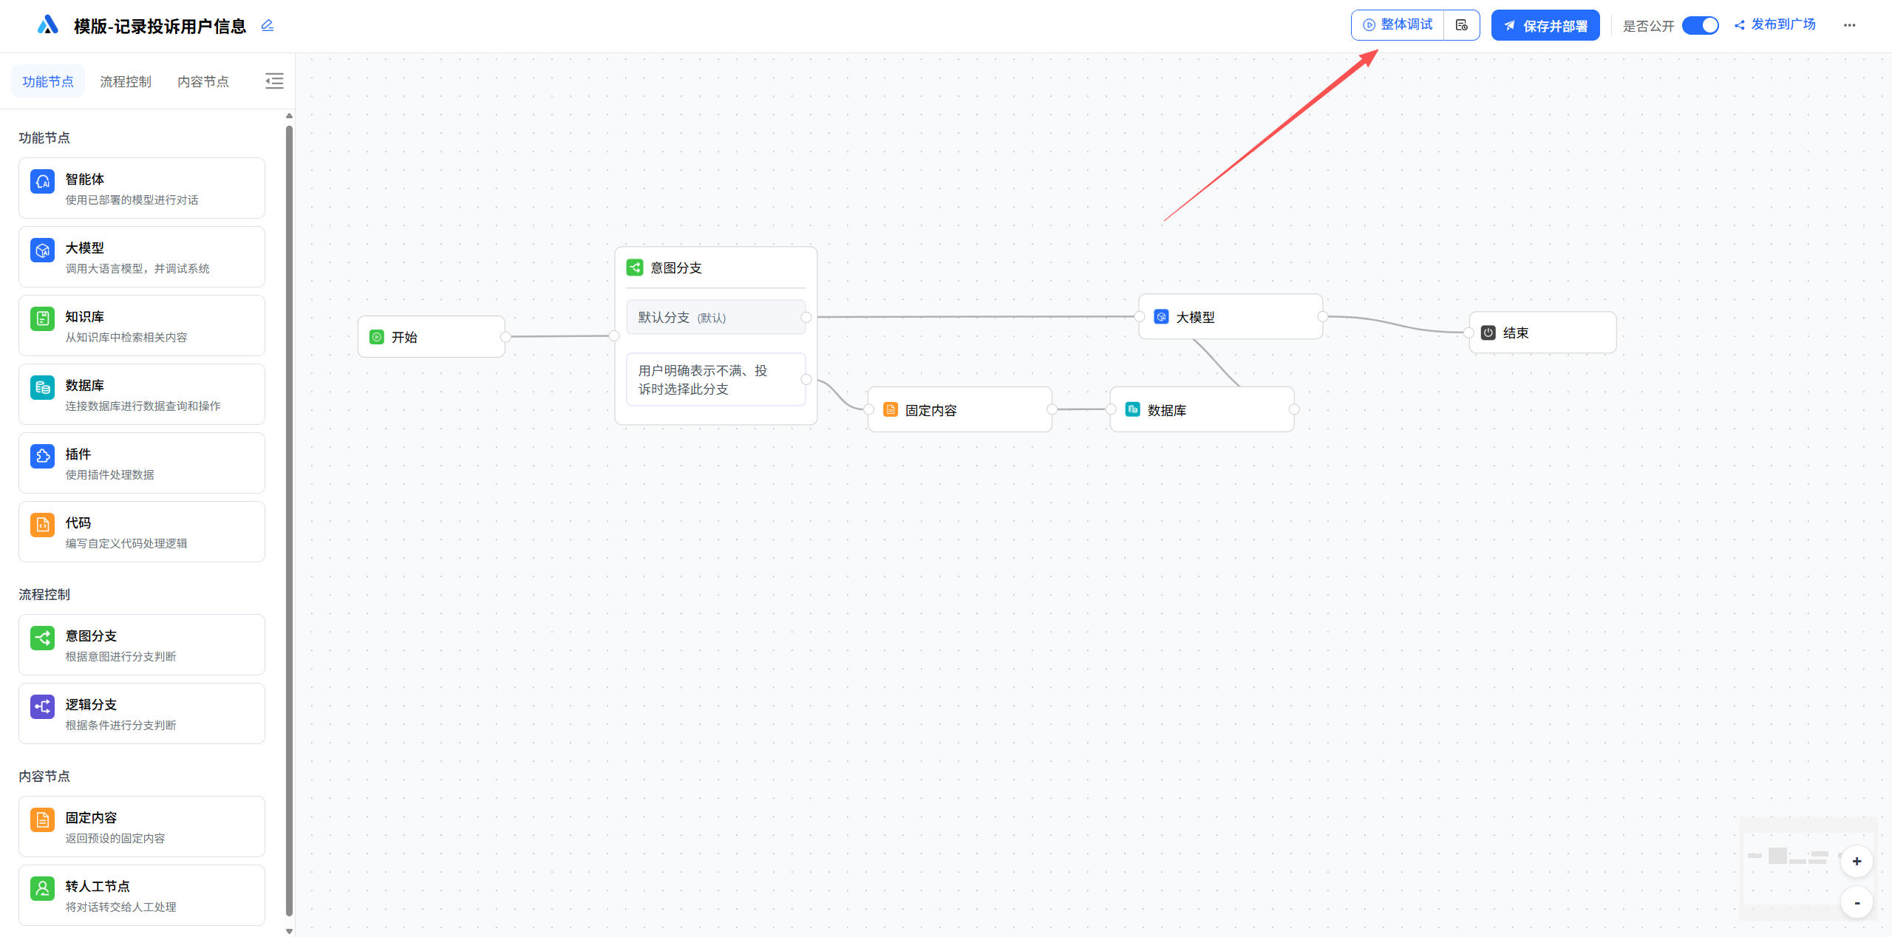
Task: Click the 插件 puzzle icon
Action: (x=42, y=456)
